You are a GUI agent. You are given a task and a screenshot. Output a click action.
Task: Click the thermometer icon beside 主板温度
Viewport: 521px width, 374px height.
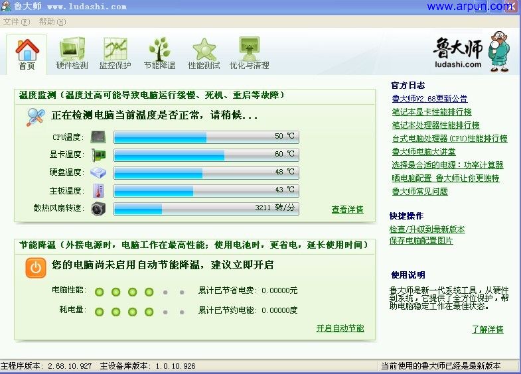coord(98,191)
